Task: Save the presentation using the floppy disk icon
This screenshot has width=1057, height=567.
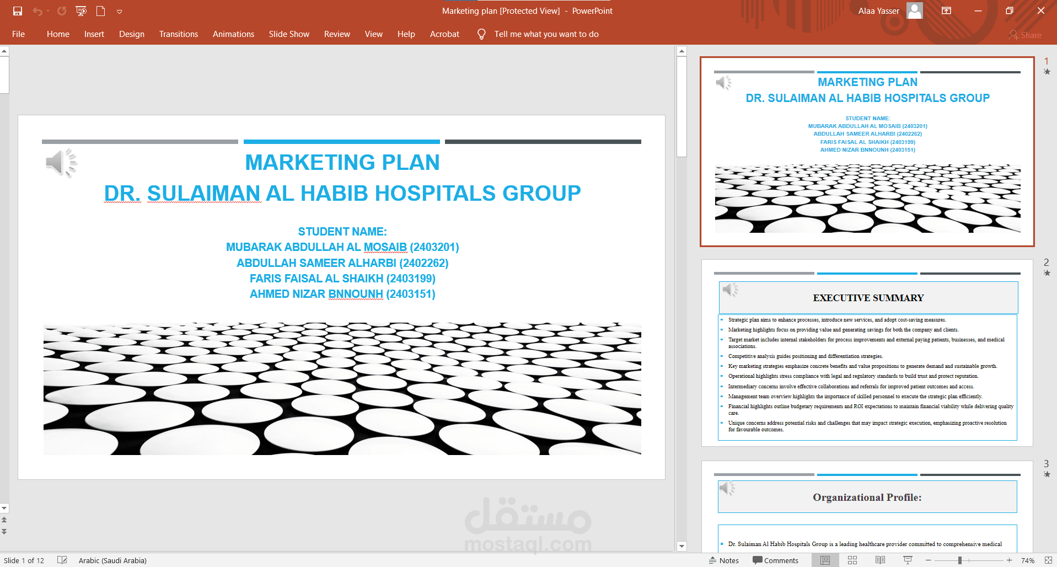Action: (18, 11)
